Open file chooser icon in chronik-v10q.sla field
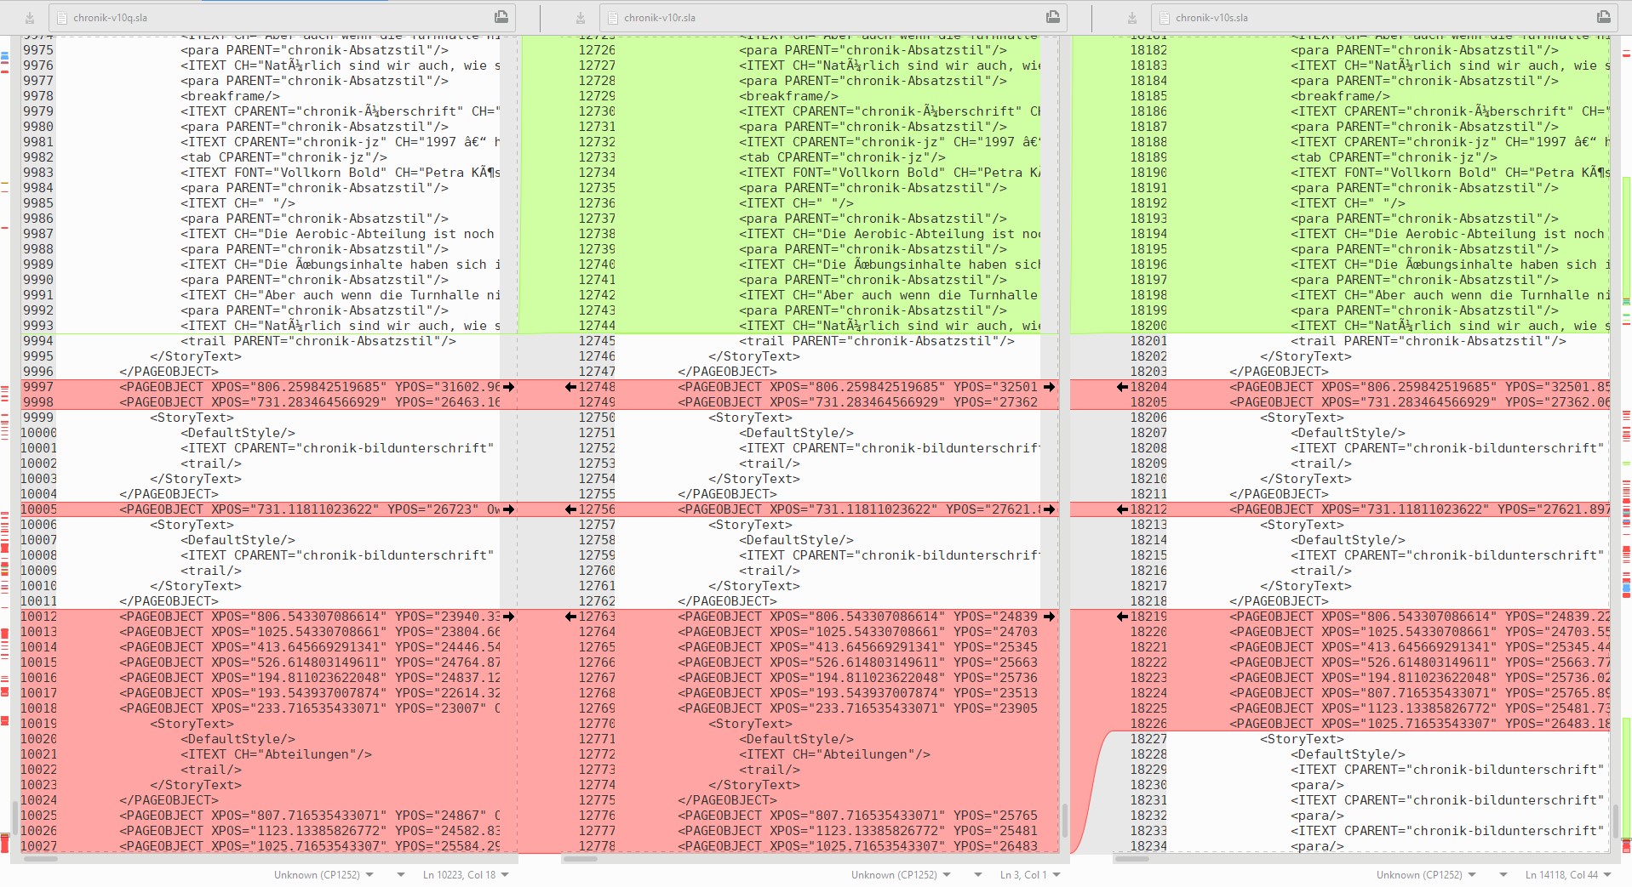Viewport: 1632px width, 887px height. (x=501, y=17)
